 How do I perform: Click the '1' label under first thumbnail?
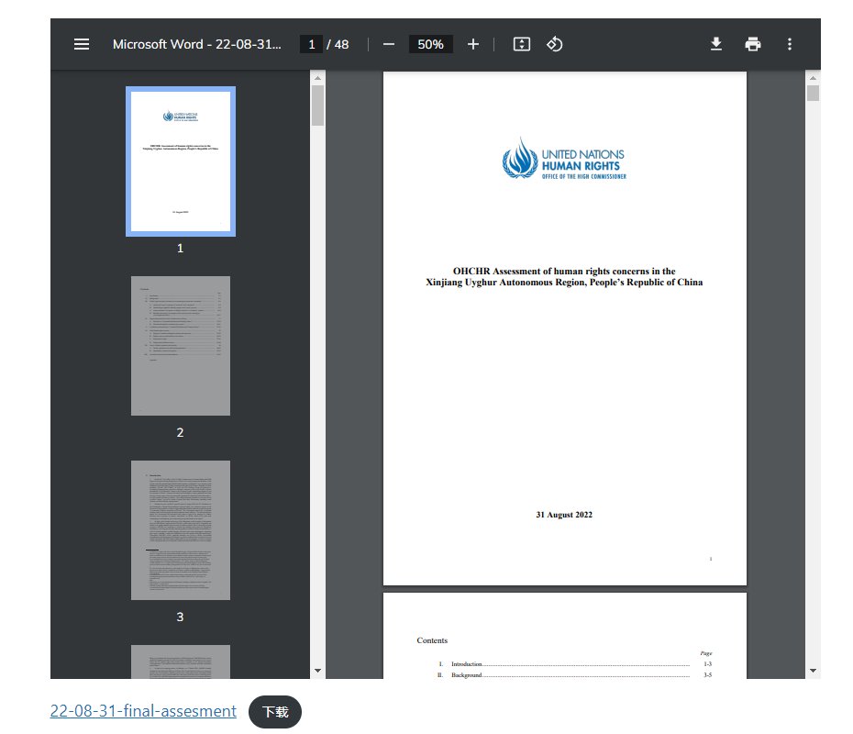(x=180, y=248)
